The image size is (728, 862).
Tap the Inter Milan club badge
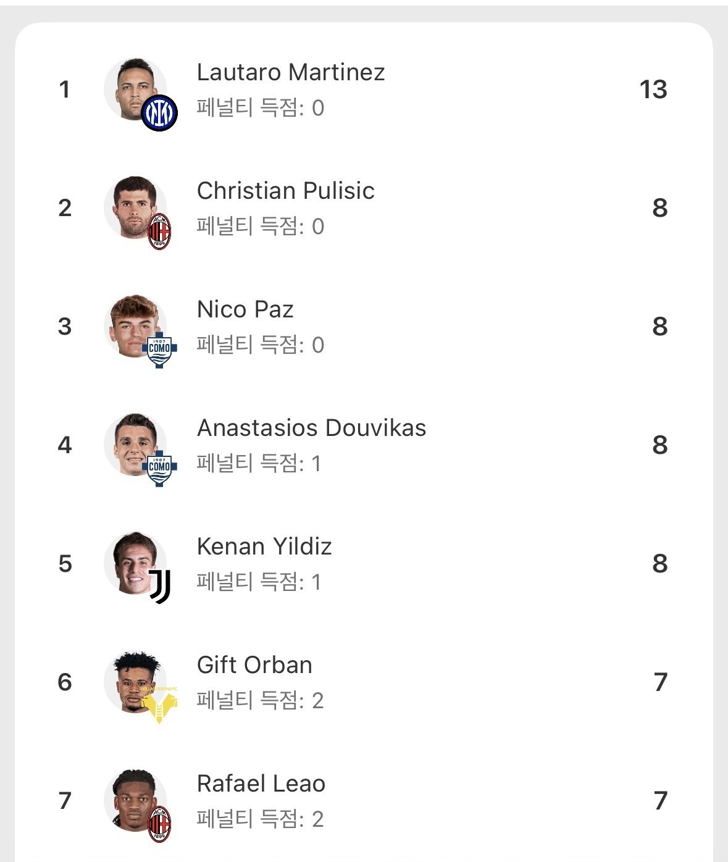tap(159, 113)
